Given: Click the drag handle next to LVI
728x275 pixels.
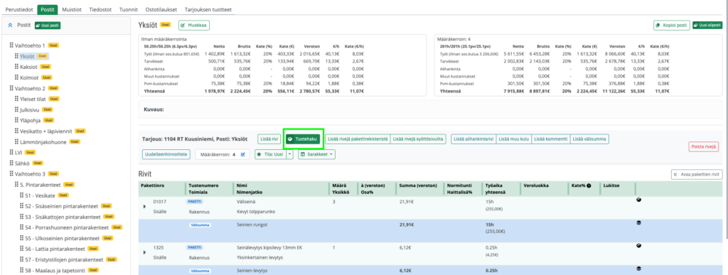Looking at the screenshot, I should 11,152.
